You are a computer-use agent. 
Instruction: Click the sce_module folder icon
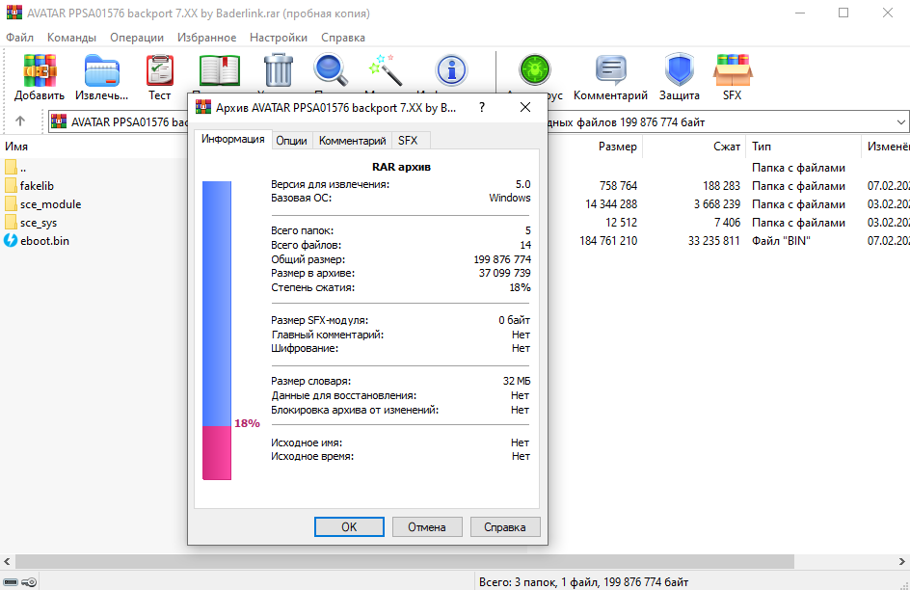(x=11, y=204)
